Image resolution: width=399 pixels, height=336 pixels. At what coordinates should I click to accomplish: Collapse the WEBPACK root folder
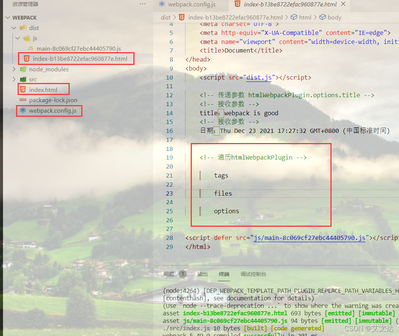8,18
